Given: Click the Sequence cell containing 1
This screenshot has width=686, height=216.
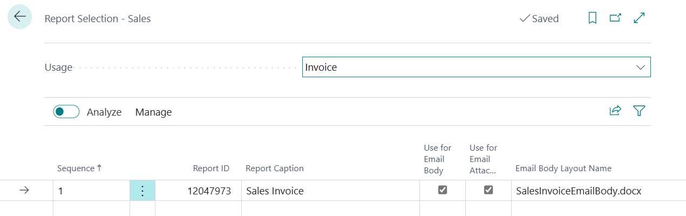Looking at the screenshot, I should pos(91,191).
